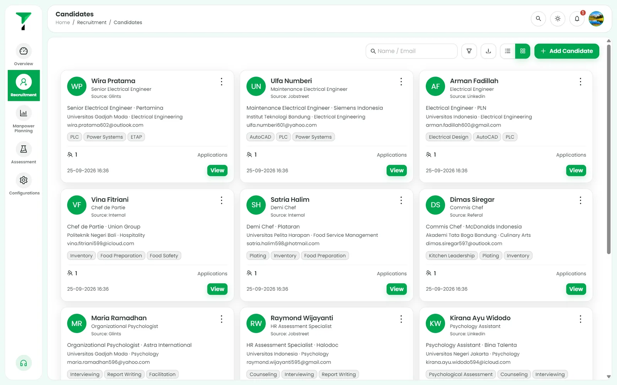View Vina Fitriani's candidate profile
617x385 pixels.
(217, 289)
